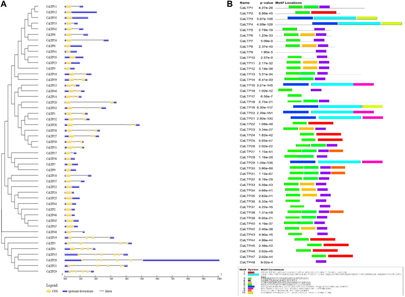This screenshot has height=297, width=405.
Task: Click CaLTP22 in the panel A tree
Action: click(x=52, y=187)
